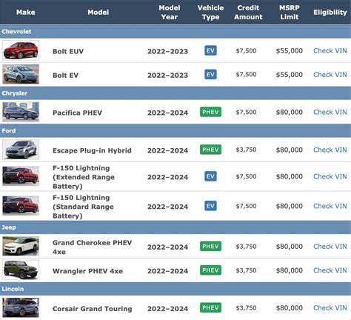
Task: Click the Credit Amount column header
Action: tap(248, 12)
